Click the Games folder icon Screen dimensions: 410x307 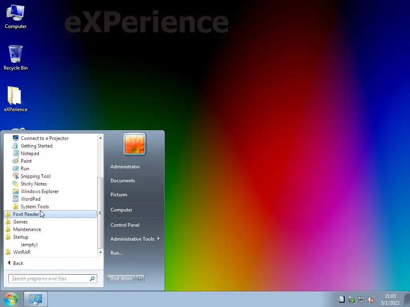[8, 221]
